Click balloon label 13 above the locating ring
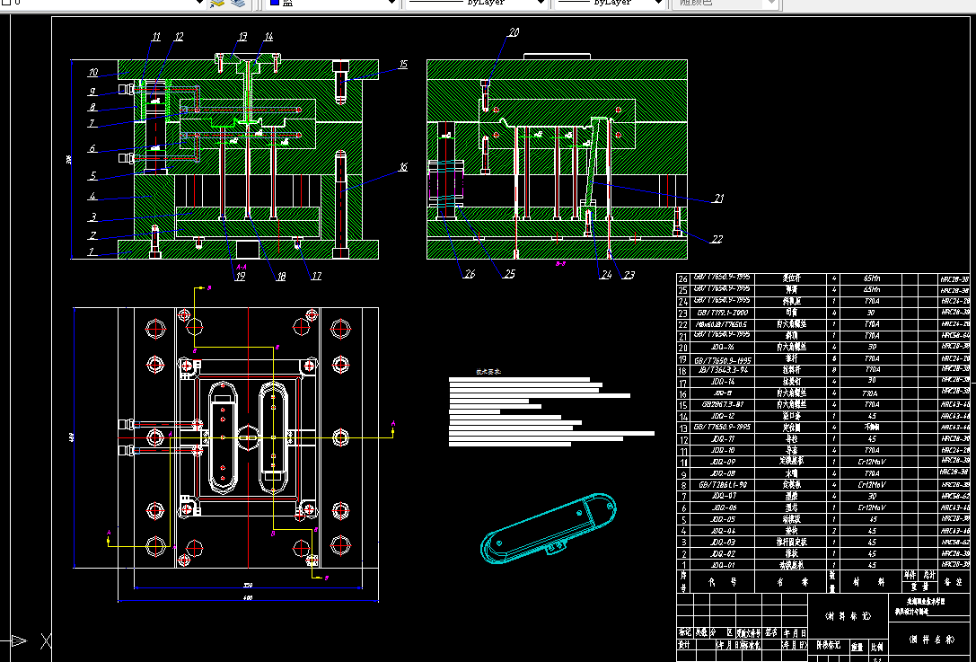The height and width of the screenshot is (662, 976). (242, 37)
